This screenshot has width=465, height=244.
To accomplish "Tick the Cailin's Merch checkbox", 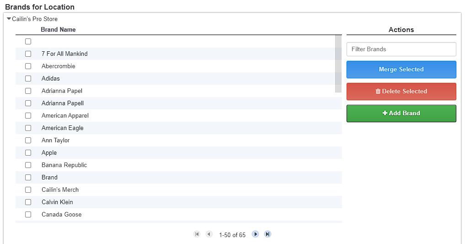I will coord(28,190).
